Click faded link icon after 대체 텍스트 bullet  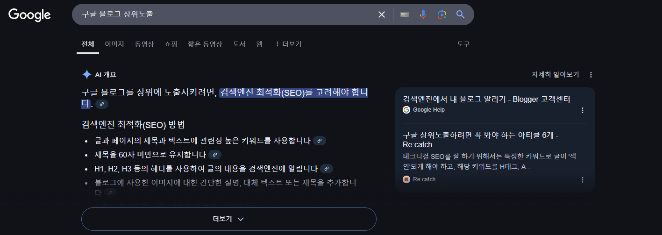coord(110,192)
